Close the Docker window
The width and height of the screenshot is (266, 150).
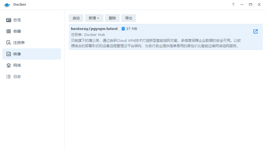259,5
